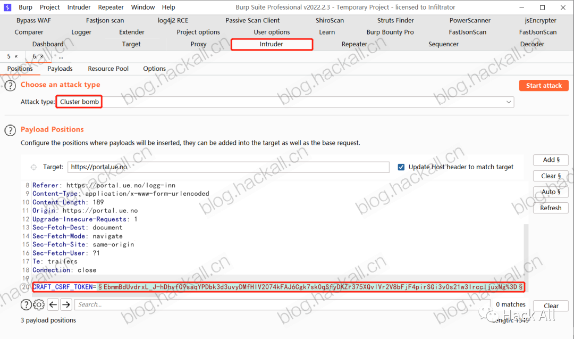This screenshot has width=574, height=339.
Task: Switch to the Dashboard tab
Action: 48,44
